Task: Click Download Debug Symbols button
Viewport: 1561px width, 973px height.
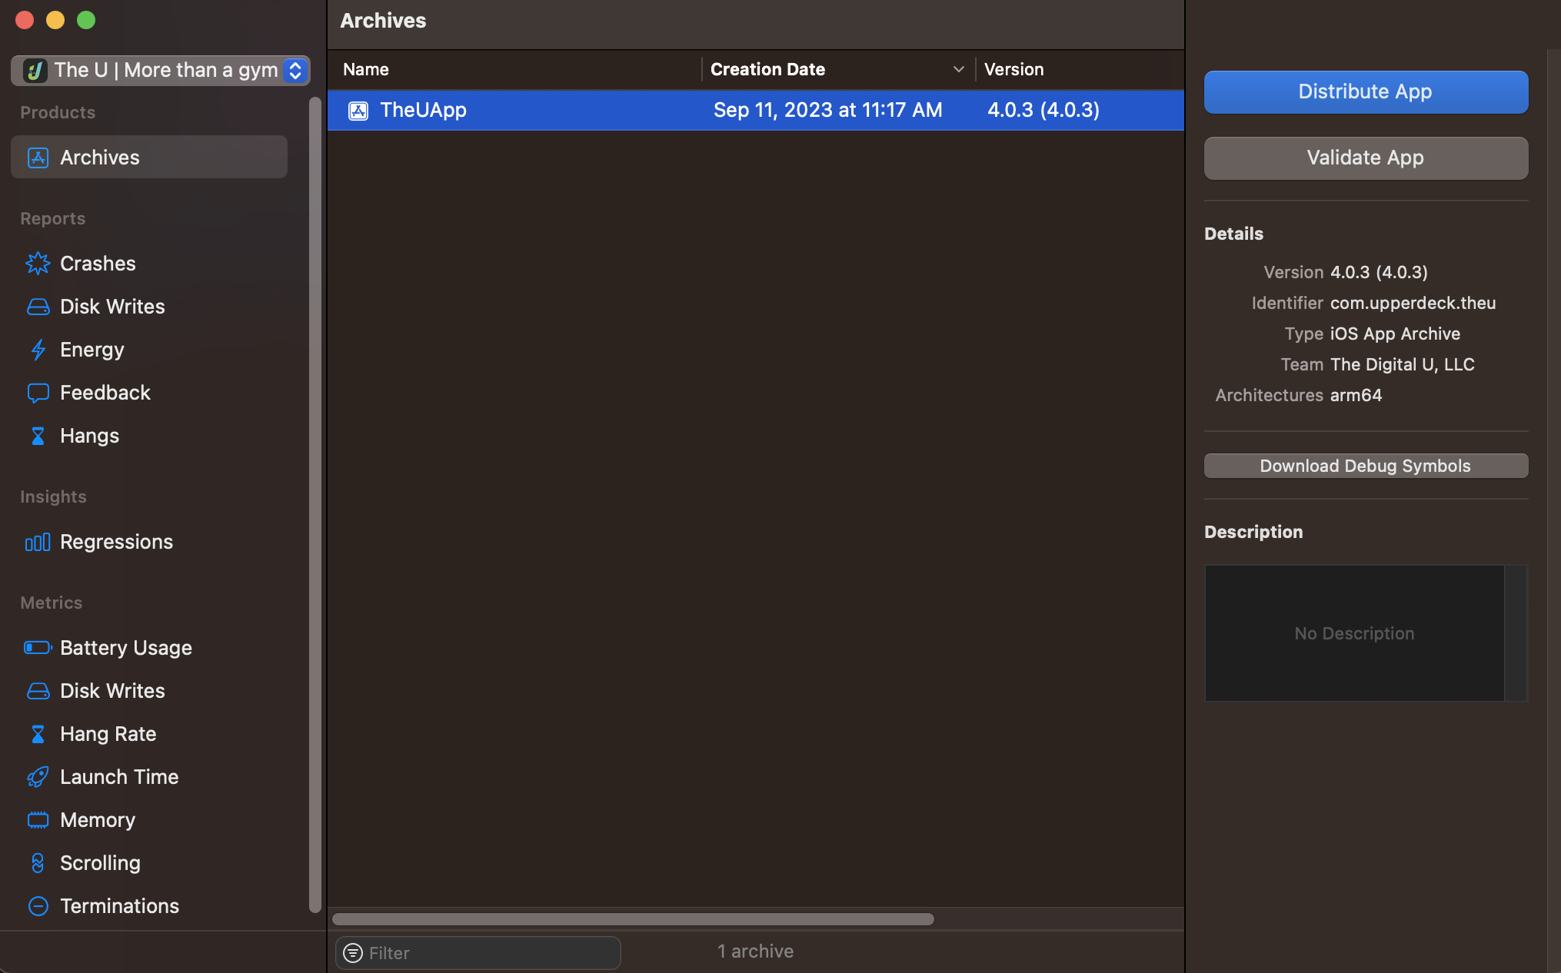Action: coord(1366,466)
